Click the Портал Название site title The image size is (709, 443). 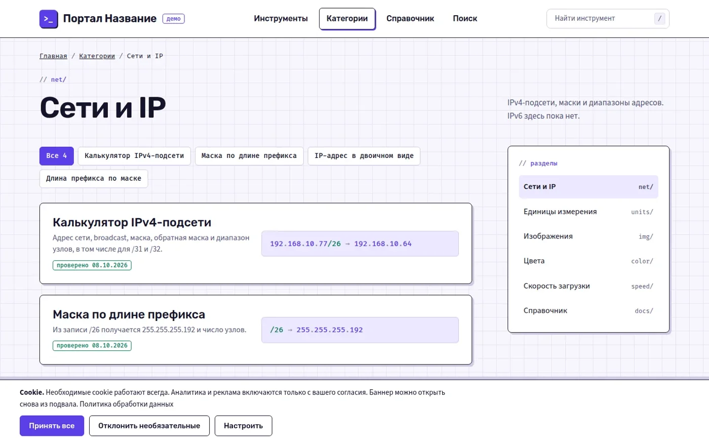click(x=110, y=19)
